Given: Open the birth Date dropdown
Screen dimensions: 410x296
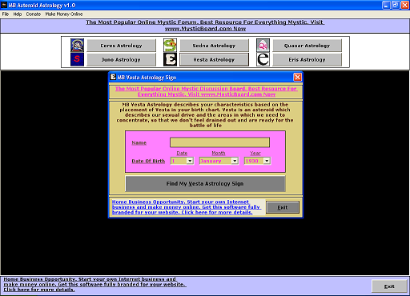Looking at the screenshot, I should 190,161.
